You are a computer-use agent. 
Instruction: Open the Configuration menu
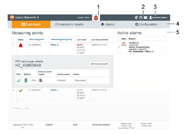[x=147, y=24]
